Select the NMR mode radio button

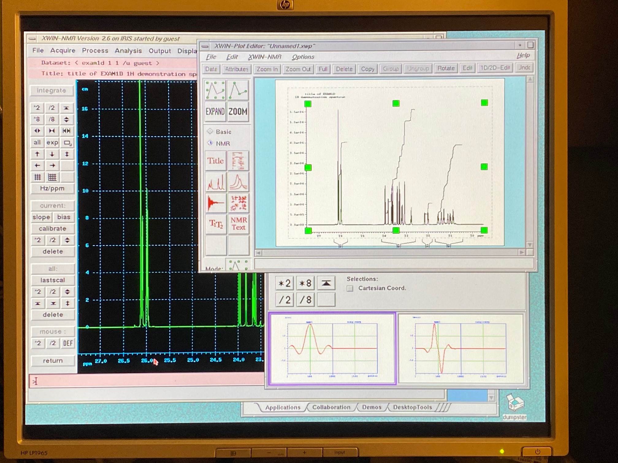pos(210,143)
